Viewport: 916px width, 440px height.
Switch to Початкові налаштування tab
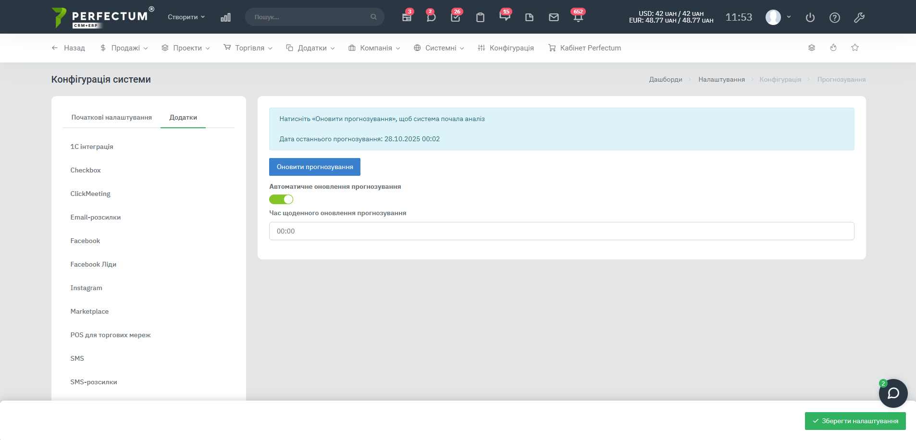111,117
